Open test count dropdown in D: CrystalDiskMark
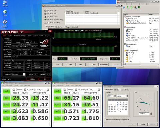160x128 pixels. 65,89
